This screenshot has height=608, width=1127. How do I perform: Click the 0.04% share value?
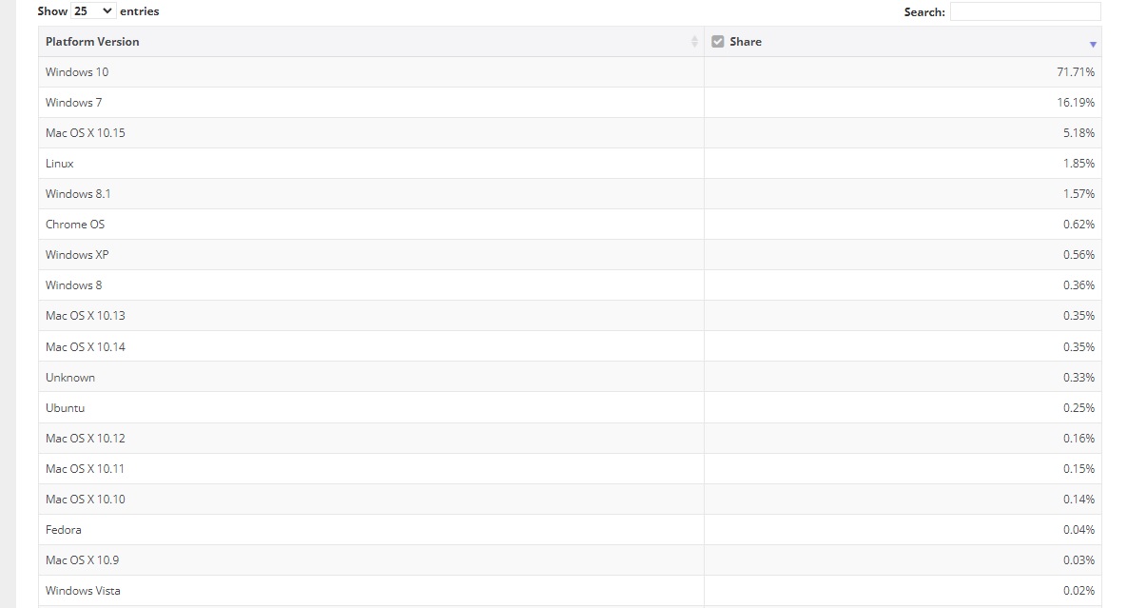(x=1078, y=530)
